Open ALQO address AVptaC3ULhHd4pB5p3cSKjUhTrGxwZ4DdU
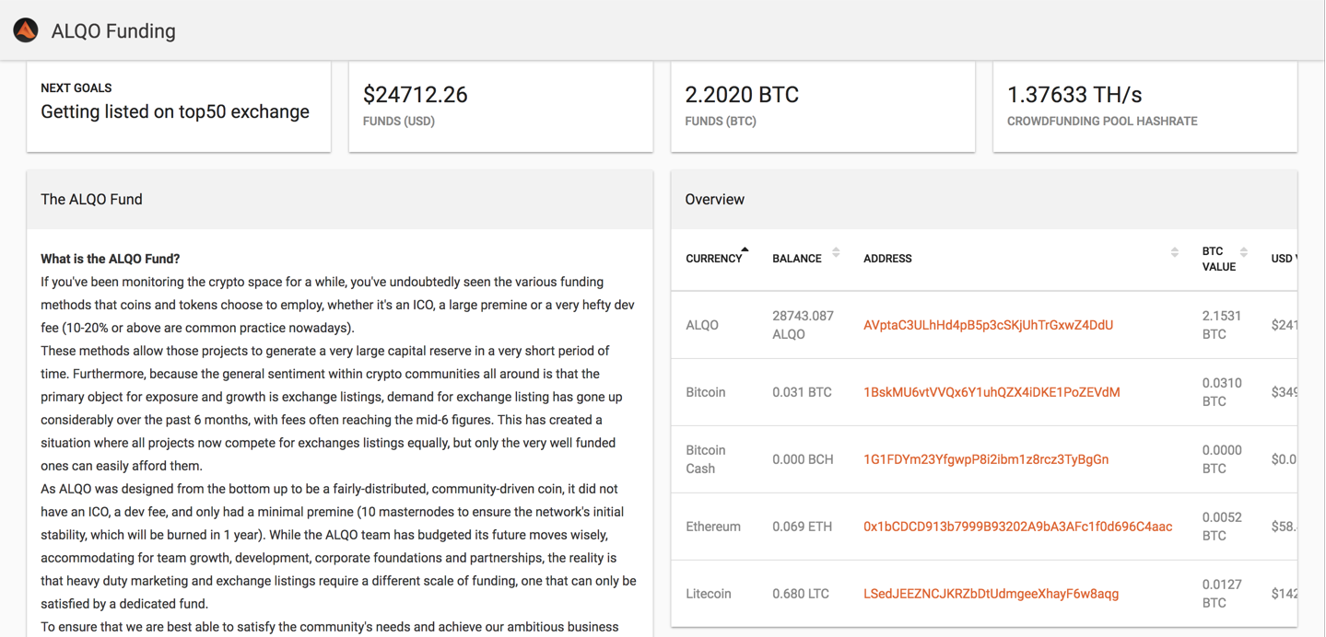1326x637 pixels. [x=988, y=325]
